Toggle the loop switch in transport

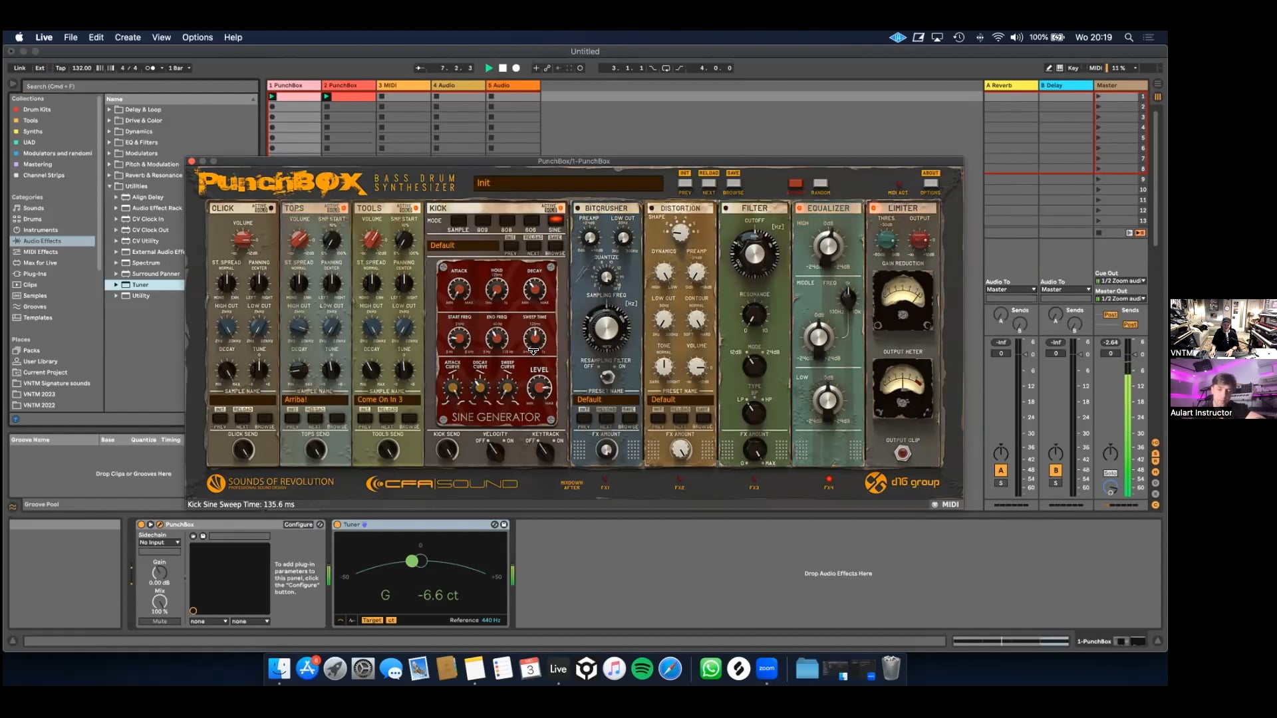point(666,68)
